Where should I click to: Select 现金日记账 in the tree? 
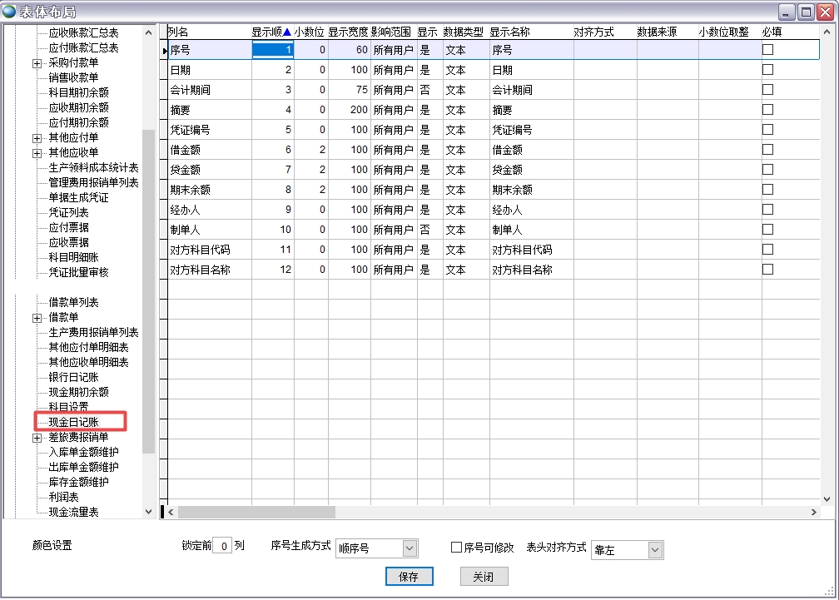(x=73, y=422)
